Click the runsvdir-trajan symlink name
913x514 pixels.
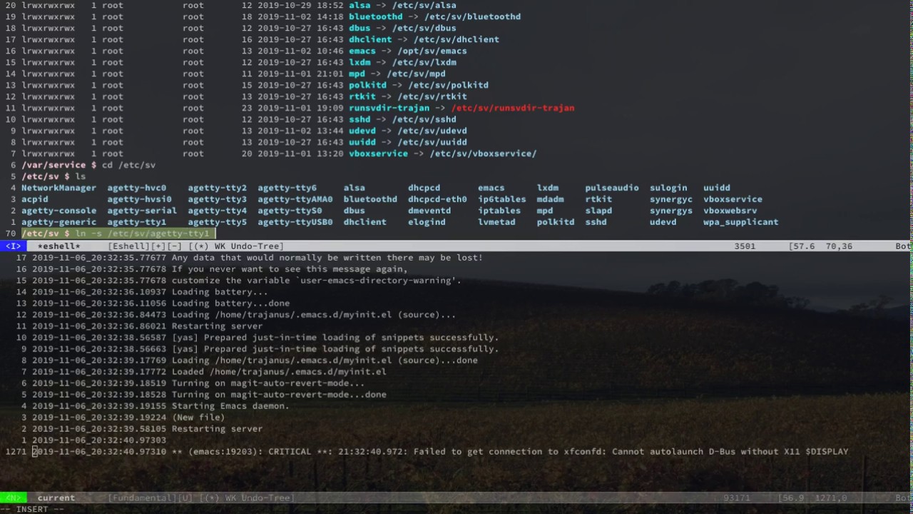pos(389,108)
